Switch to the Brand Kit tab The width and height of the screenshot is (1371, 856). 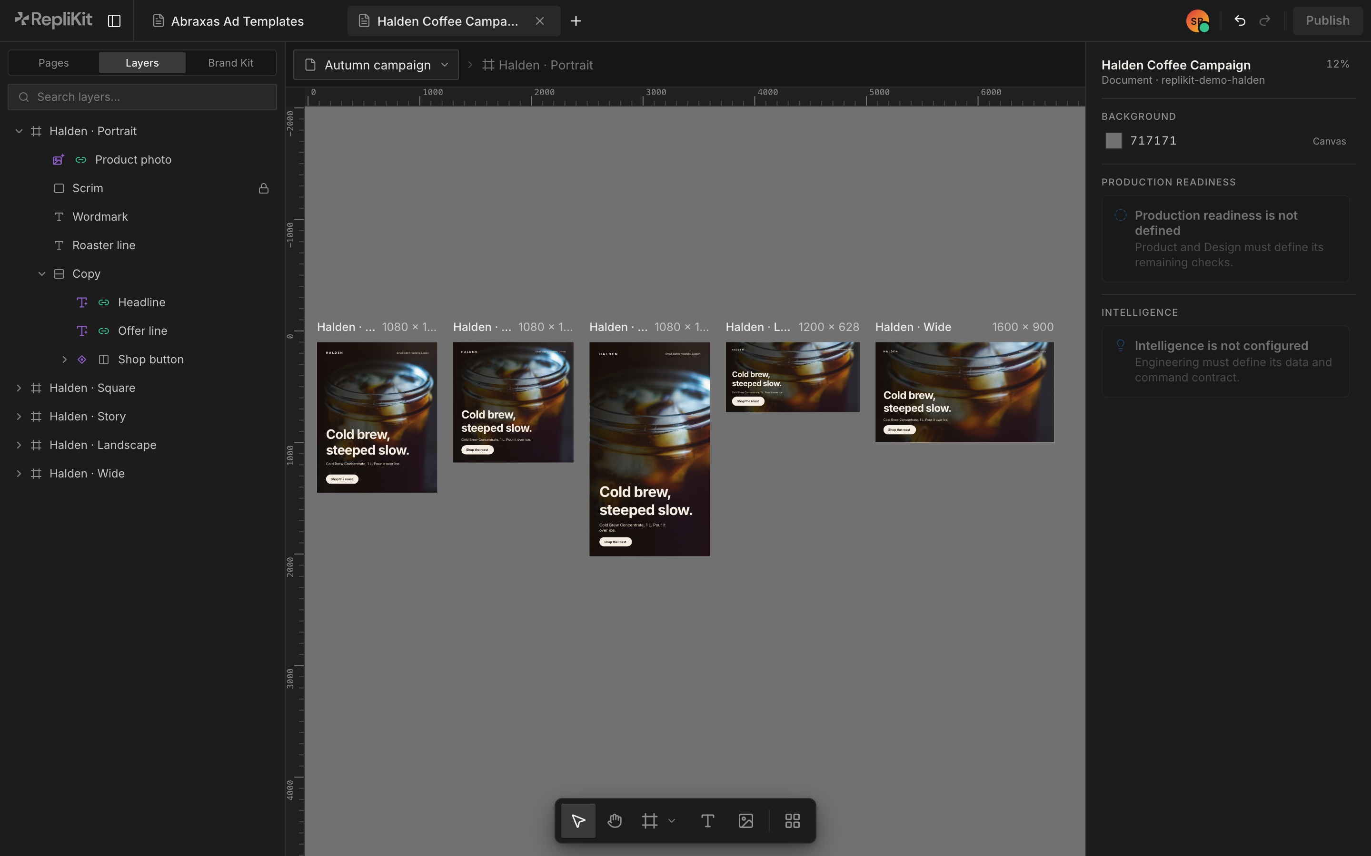[x=230, y=63]
